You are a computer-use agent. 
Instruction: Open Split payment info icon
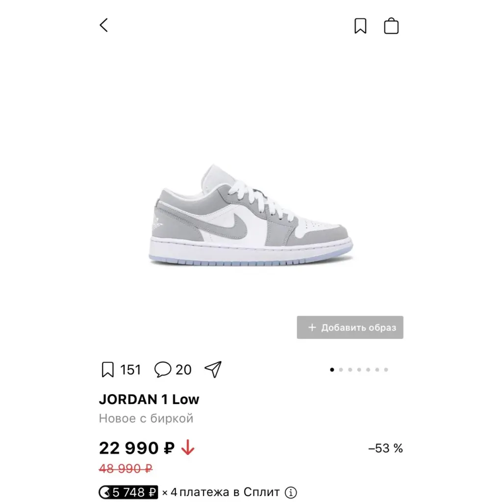[291, 492]
